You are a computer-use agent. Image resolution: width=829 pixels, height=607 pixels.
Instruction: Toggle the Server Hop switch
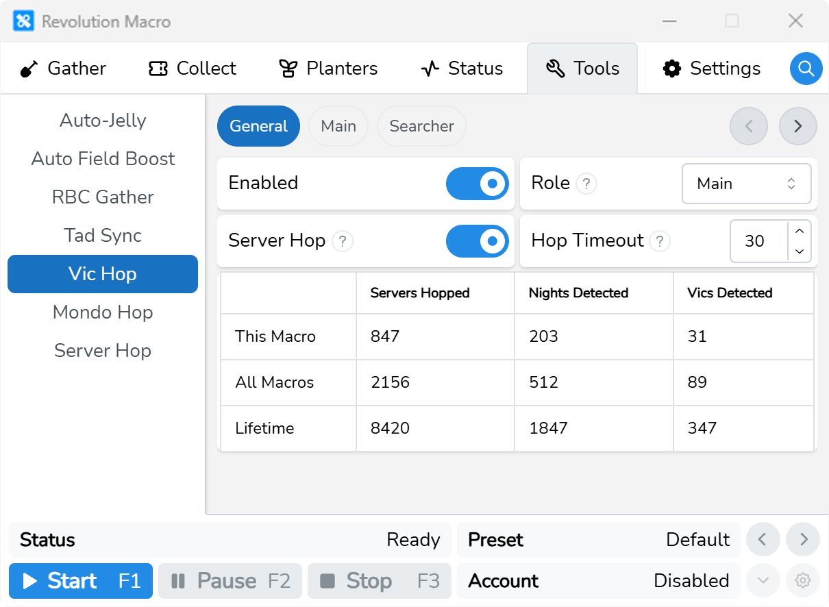pos(478,241)
